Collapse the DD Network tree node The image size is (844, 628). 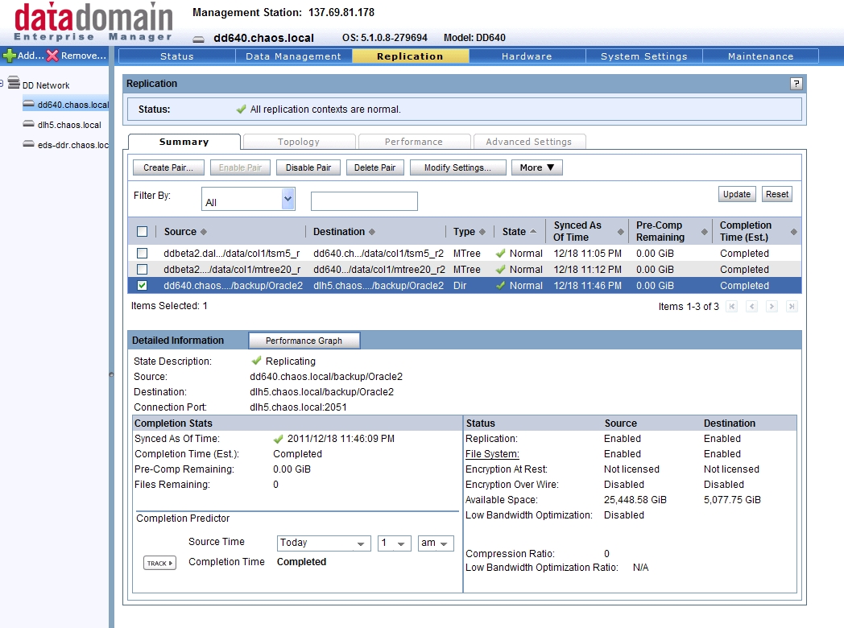point(2,83)
